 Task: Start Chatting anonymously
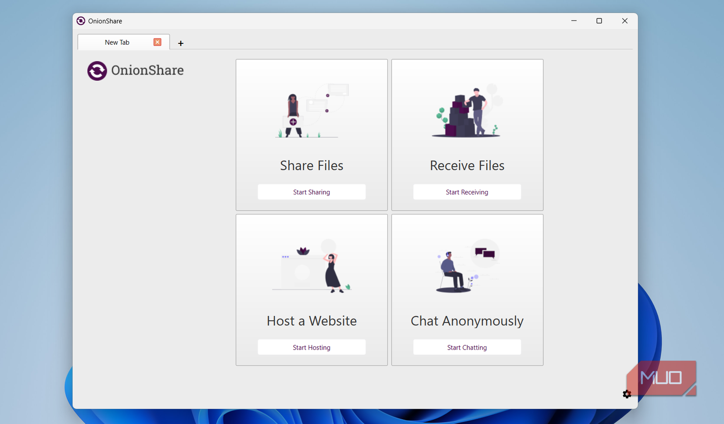point(466,347)
